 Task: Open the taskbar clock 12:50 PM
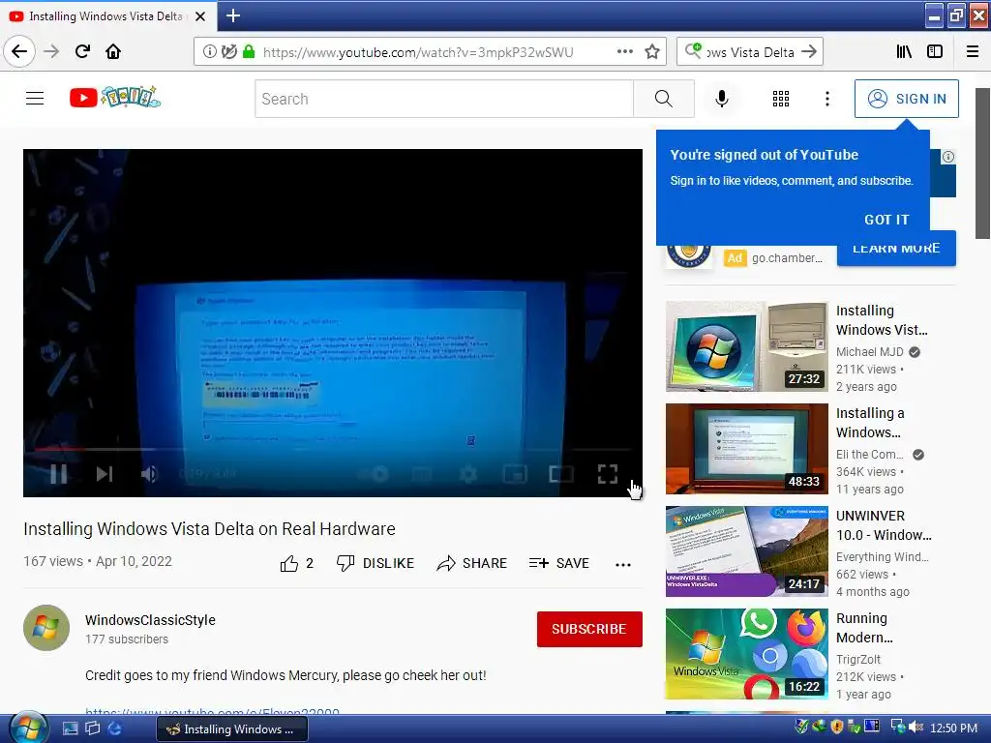953,728
